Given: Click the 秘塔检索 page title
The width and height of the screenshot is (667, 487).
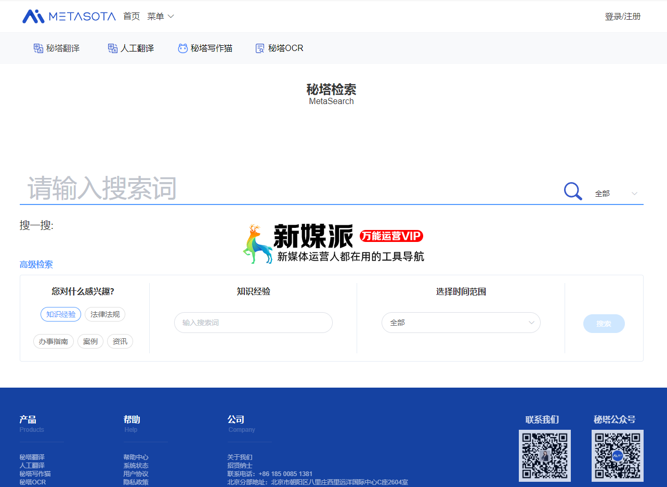Looking at the screenshot, I should (x=331, y=89).
